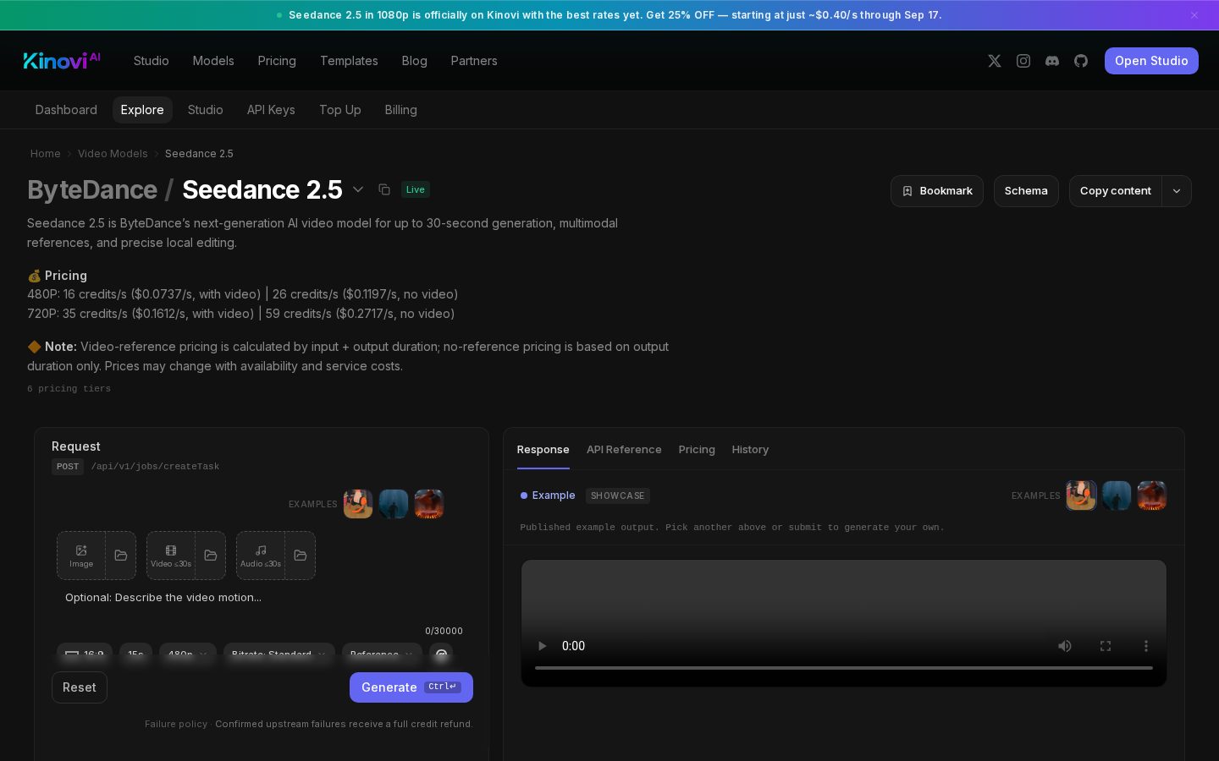This screenshot has height=761, width=1219.
Task: Browse files folder icon beside Audio tile
Action: [x=301, y=556]
